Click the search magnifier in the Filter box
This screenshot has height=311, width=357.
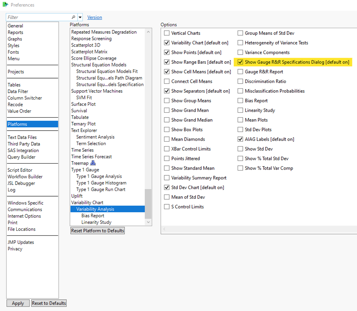[x=74, y=17]
